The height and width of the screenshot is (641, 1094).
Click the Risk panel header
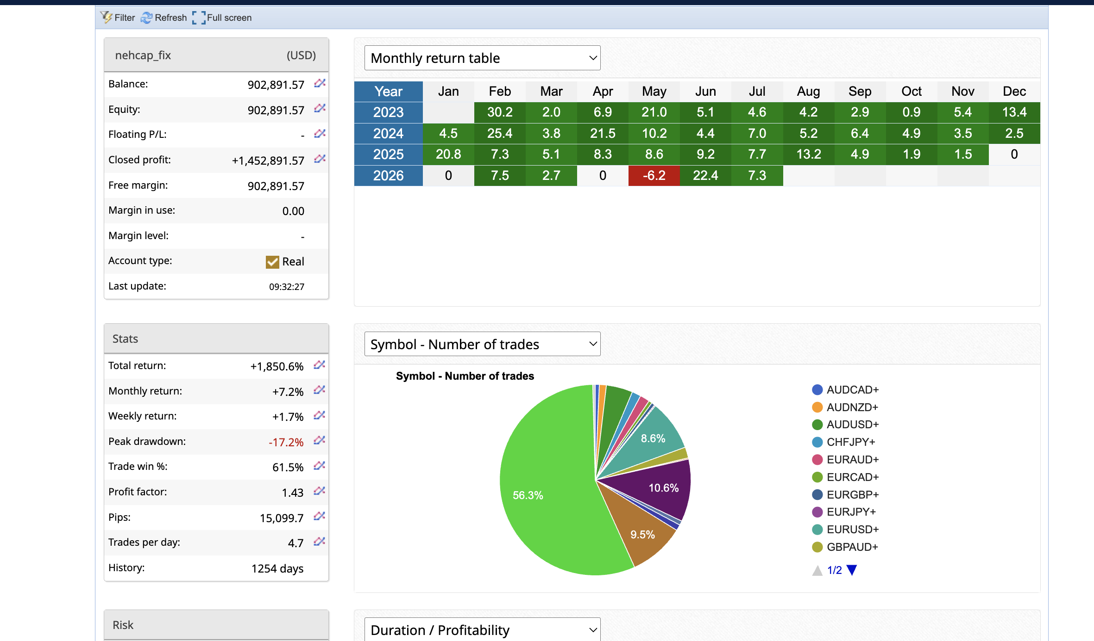216,625
